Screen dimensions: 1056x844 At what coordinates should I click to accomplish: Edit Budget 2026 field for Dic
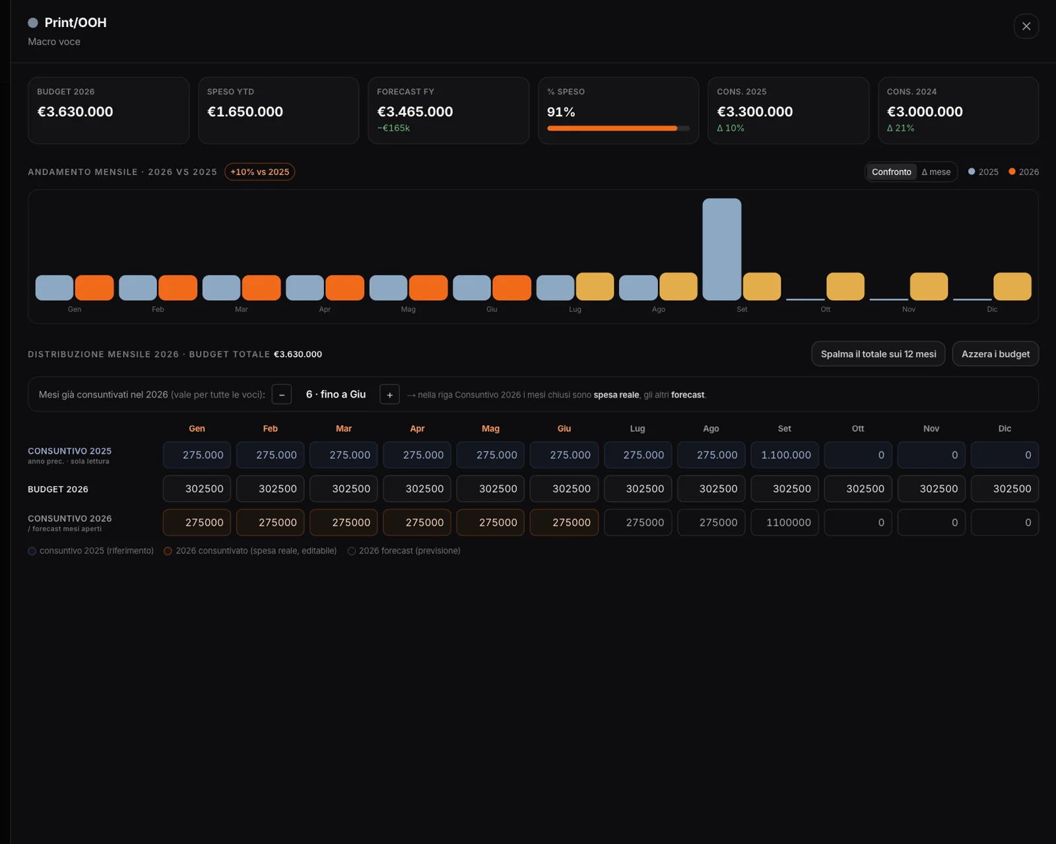point(1005,489)
